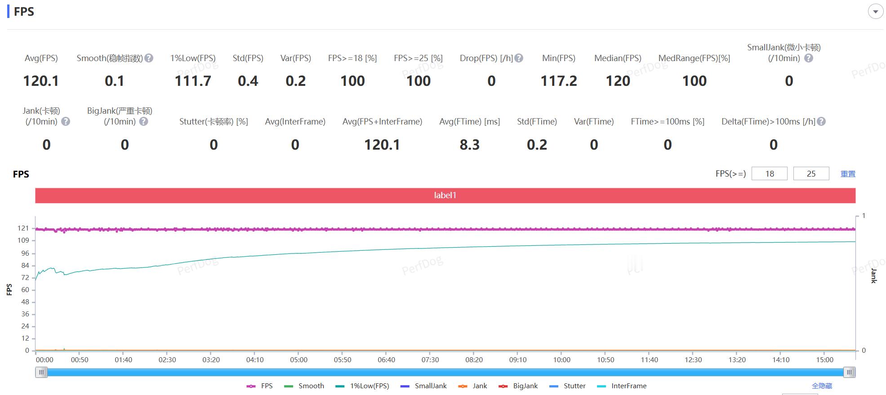Viewport: 886px width, 395px height.
Task: Toggle Jank series in chart legend
Action: click(x=472, y=386)
